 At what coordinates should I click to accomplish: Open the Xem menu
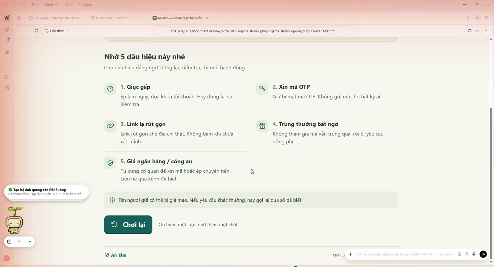pyautogui.click(x=69, y=5)
